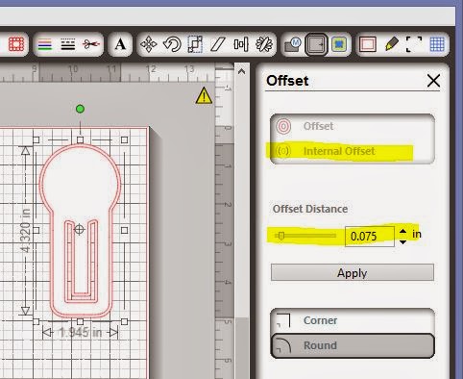Click the bottom-left selection handle

click(x=36, y=321)
